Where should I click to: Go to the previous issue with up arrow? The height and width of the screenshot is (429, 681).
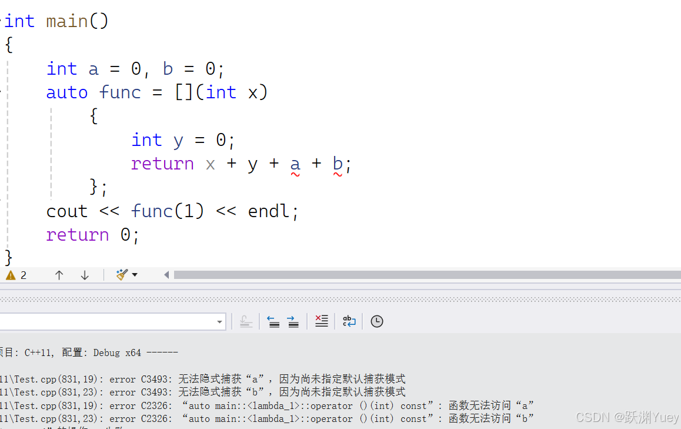59,275
